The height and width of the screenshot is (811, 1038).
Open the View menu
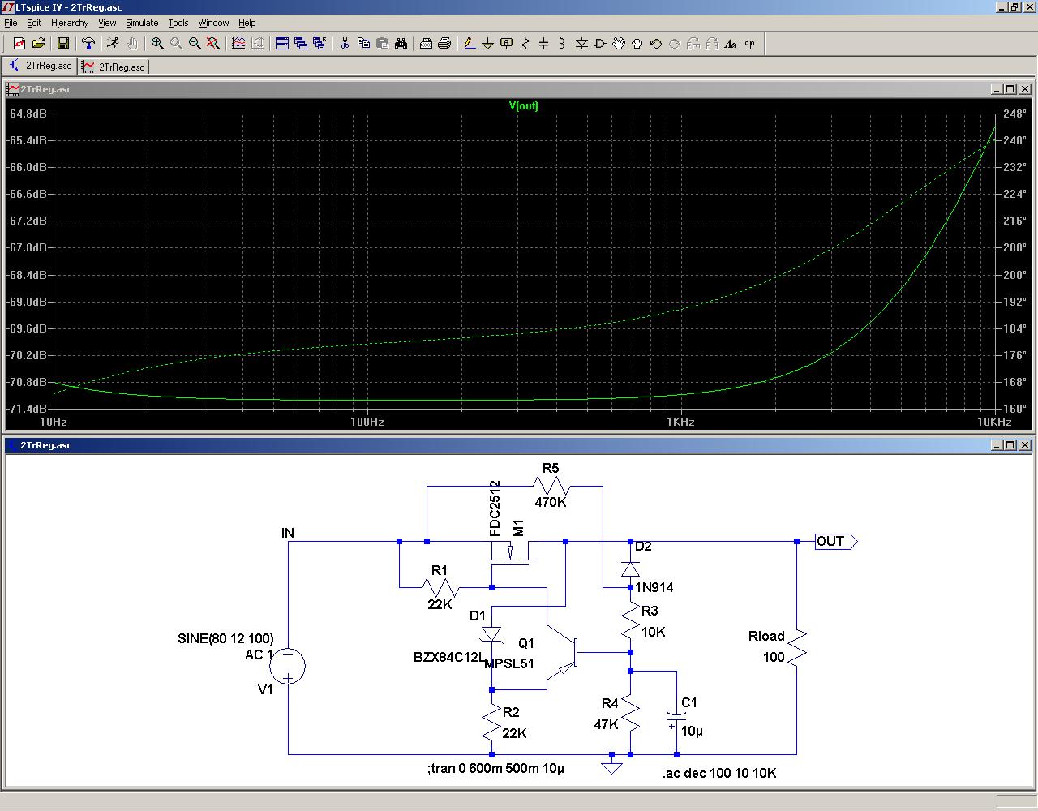click(107, 23)
